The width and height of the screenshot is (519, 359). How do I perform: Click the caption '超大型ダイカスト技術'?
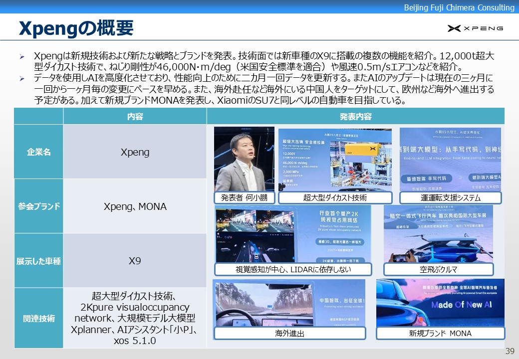pos(335,197)
